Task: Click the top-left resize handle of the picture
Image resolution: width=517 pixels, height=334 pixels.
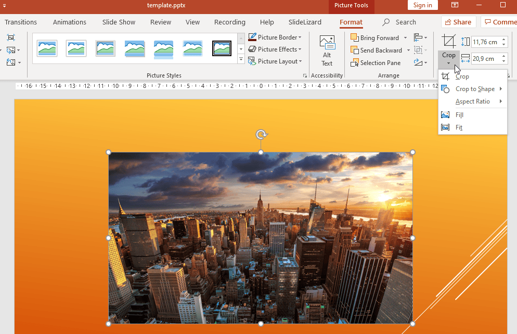Action: click(109, 152)
